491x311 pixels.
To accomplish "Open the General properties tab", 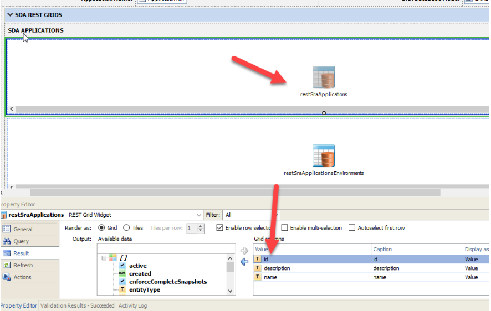I will coord(30,229).
